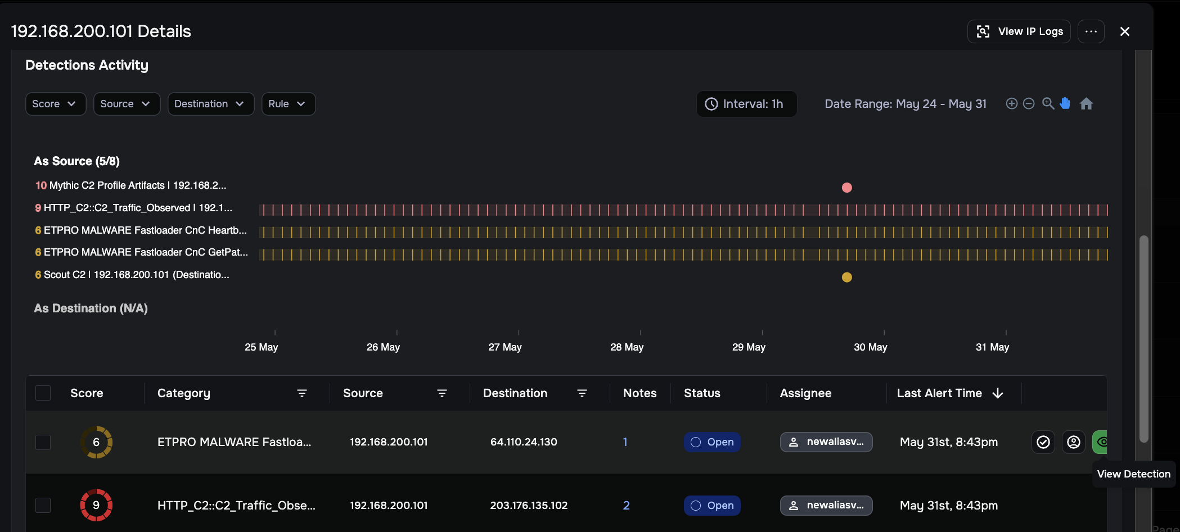Click the 30 May axis label
This screenshot has height=532, width=1180.
point(870,347)
